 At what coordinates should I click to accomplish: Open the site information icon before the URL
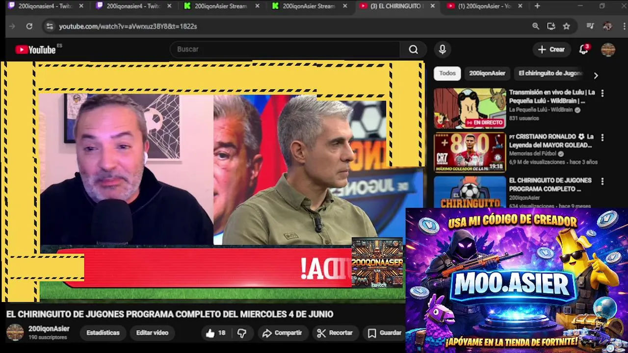(49, 26)
